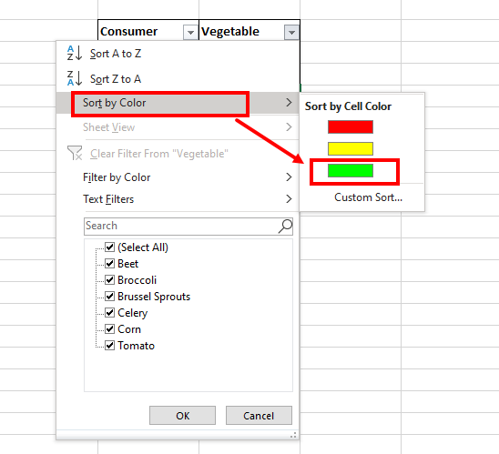The image size is (499, 454).
Task: Click the resize grip at dialog corner
Action: coord(293,435)
